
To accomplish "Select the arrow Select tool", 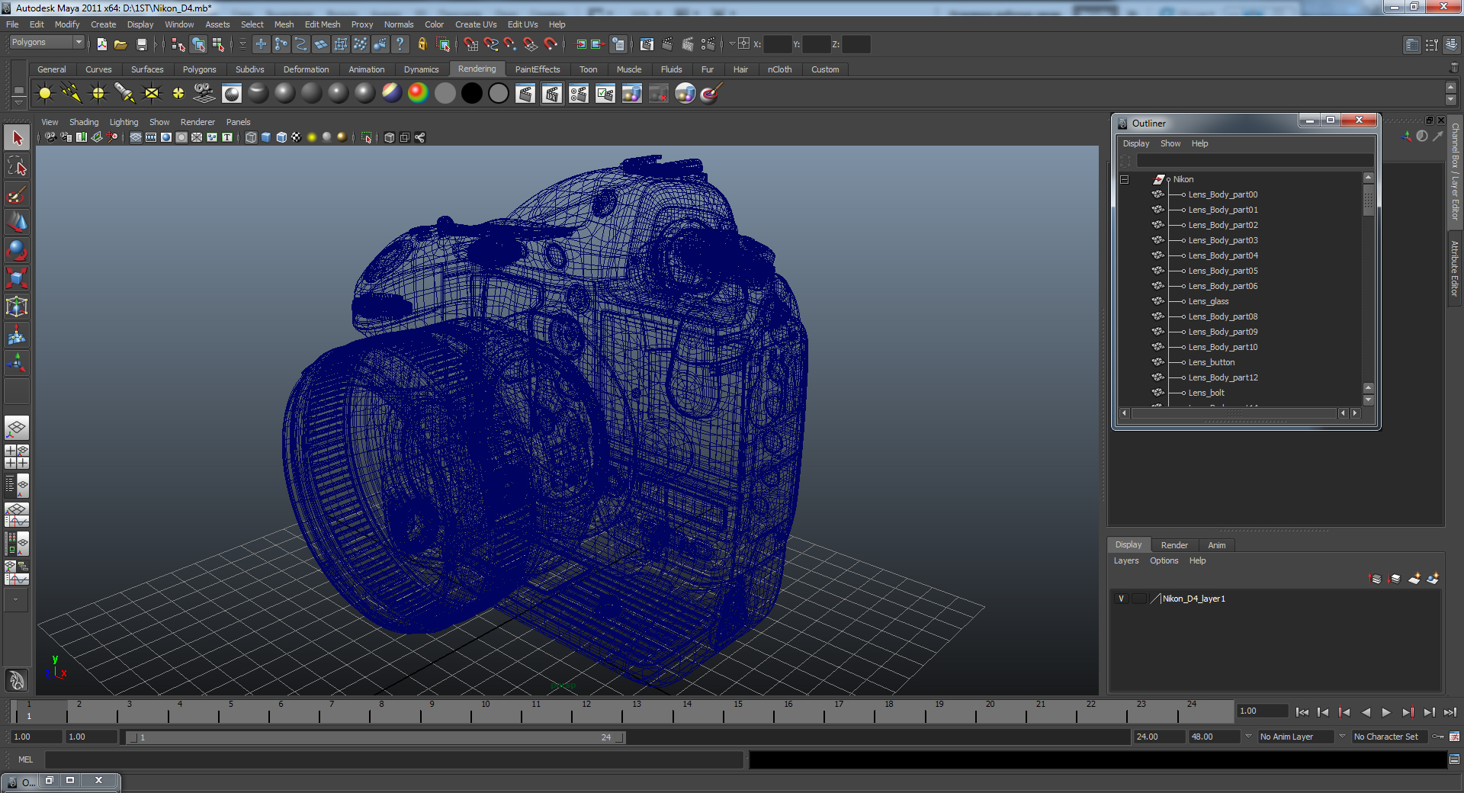I will coord(17,138).
